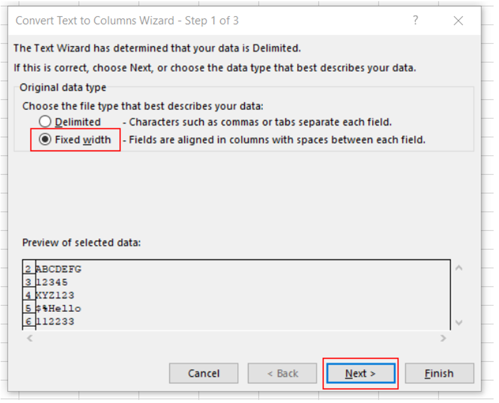Close the Convert Text to Columns Wizard
The width and height of the screenshot is (499, 403).
tap(458, 21)
